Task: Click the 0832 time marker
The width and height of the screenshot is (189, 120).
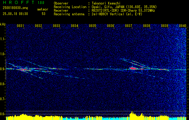Action: pyautogui.click(x=38, y=26)
